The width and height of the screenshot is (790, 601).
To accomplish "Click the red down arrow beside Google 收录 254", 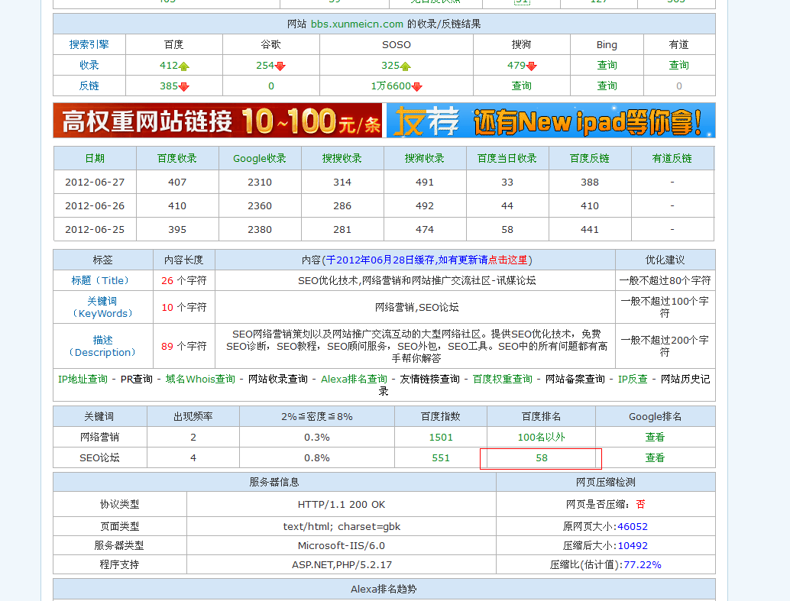I will pyautogui.click(x=280, y=66).
